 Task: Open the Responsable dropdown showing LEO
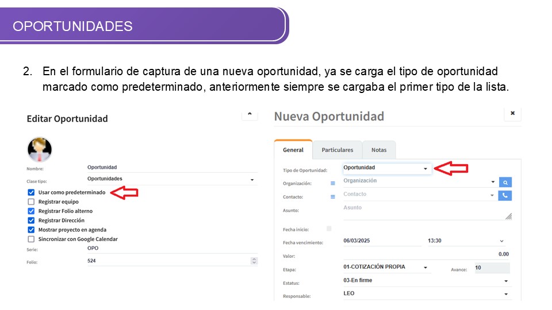(x=427, y=294)
